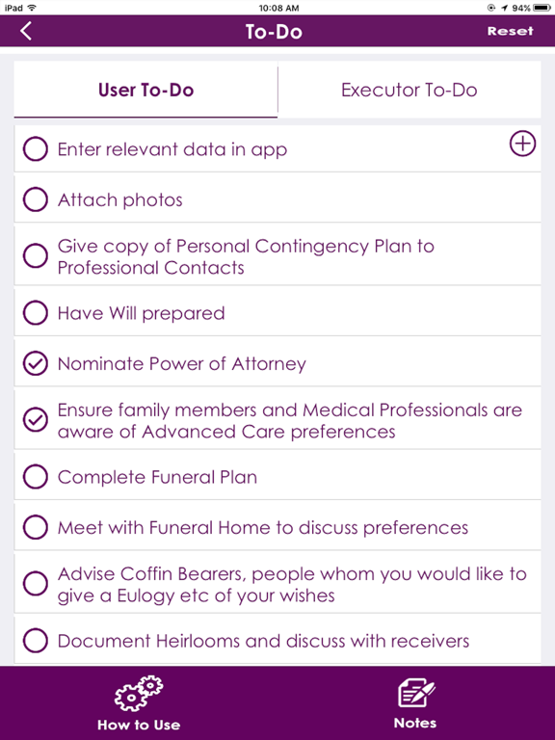The height and width of the screenshot is (740, 555).
Task: Tick Advise Coffin Bearers circle
Action: [36, 584]
